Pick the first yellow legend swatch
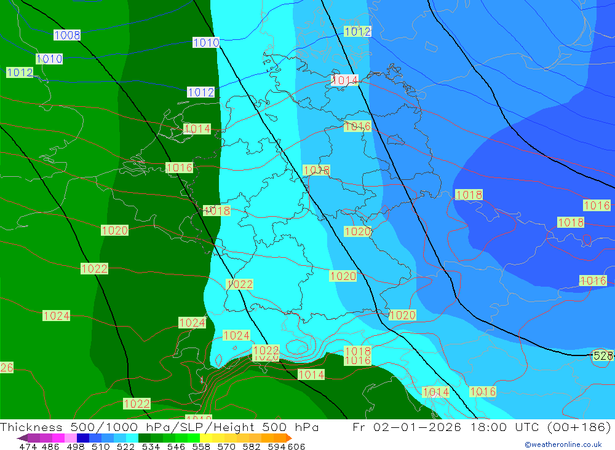 tap(206, 438)
